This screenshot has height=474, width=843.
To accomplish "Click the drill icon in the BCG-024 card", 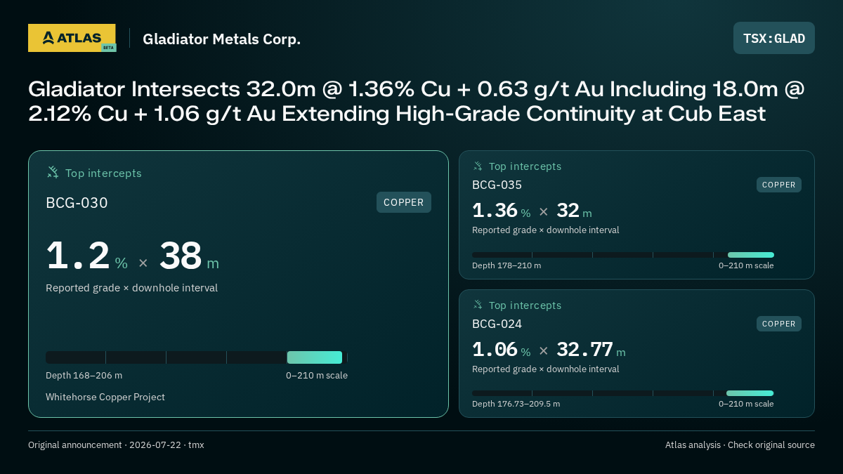I will [x=478, y=305].
